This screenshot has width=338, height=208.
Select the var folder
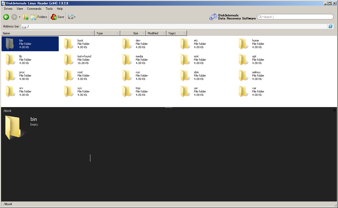pyautogui.click(x=263, y=91)
